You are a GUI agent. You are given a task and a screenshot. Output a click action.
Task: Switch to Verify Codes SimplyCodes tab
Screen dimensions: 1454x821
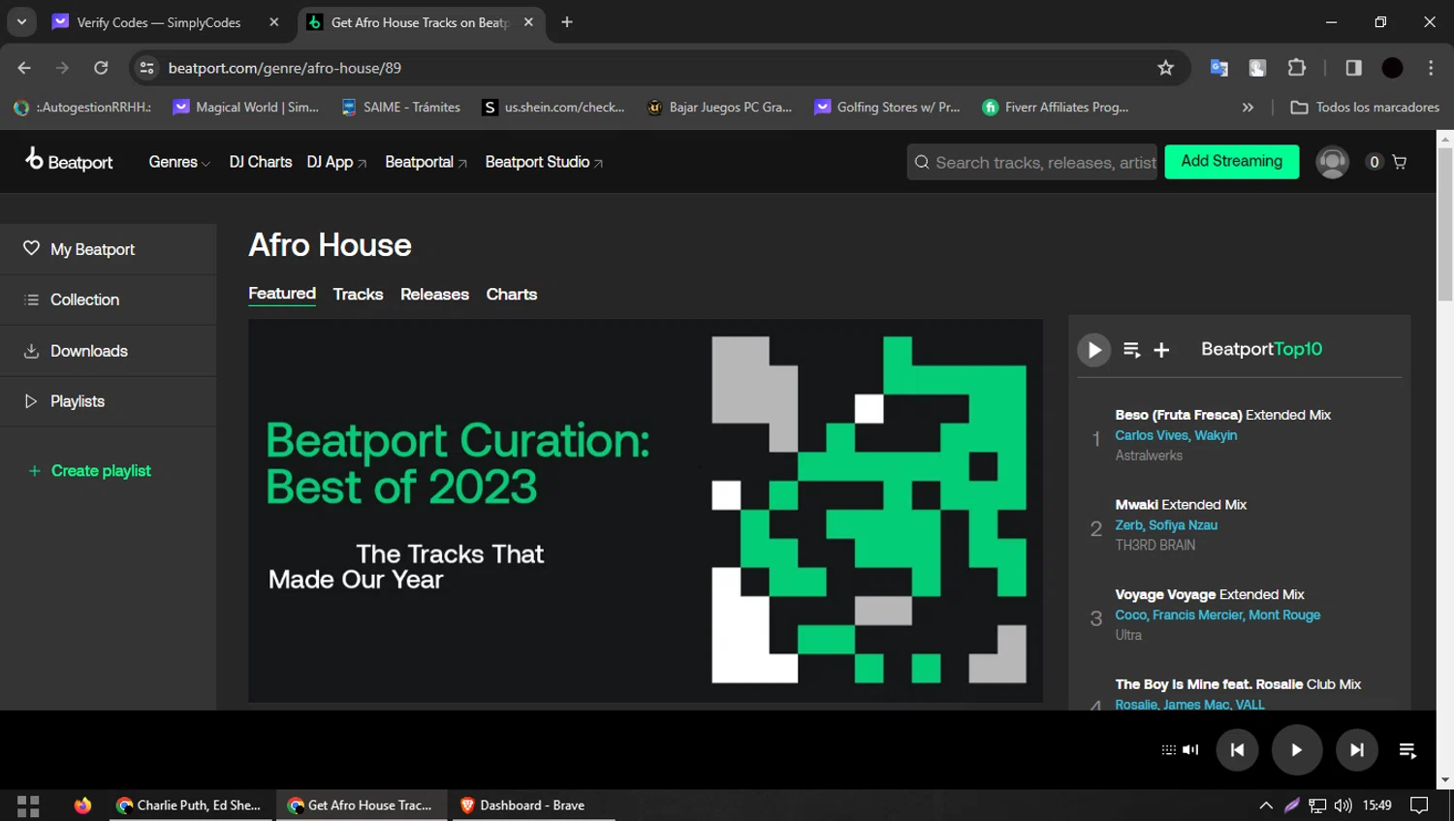[x=166, y=22]
